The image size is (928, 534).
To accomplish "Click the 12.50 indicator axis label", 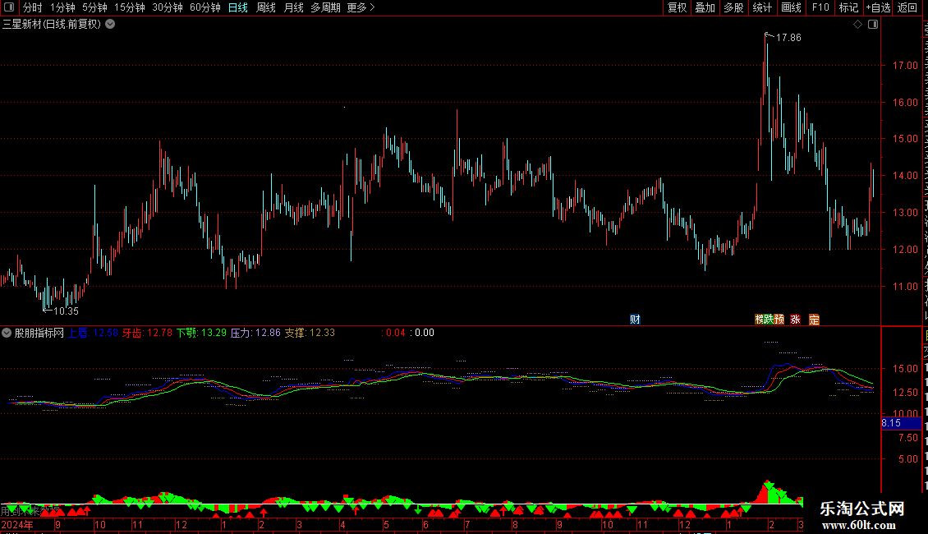I will point(905,393).
